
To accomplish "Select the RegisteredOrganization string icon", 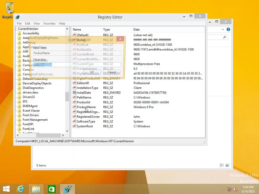I will (74, 111).
